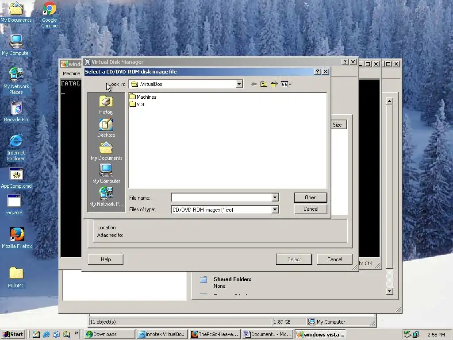Click network connection tray icon
453x340 pixels.
[x=416, y=335]
